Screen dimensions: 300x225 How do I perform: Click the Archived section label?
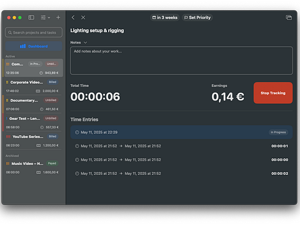pyautogui.click(x=12, y=156)
